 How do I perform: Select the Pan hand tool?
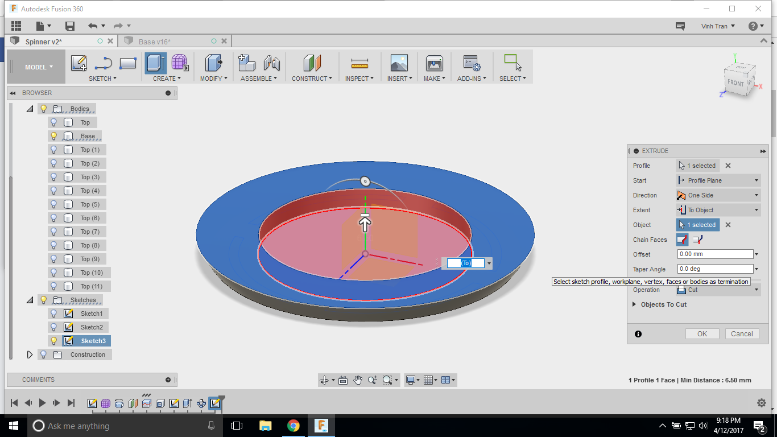tap(358, 380)
